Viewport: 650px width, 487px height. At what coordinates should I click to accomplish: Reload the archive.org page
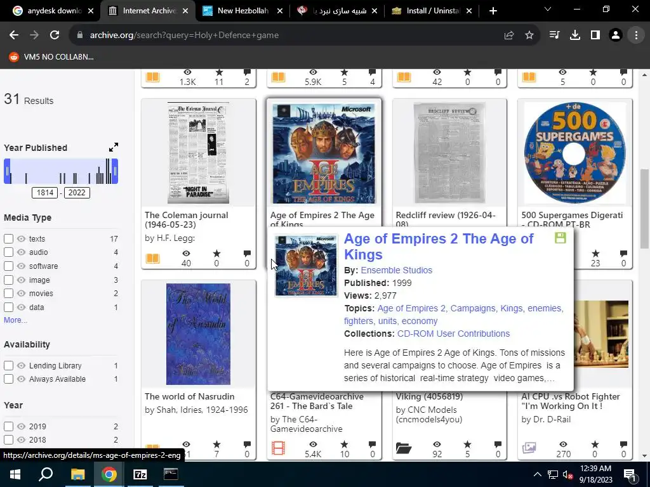click(x=55, y=36)
